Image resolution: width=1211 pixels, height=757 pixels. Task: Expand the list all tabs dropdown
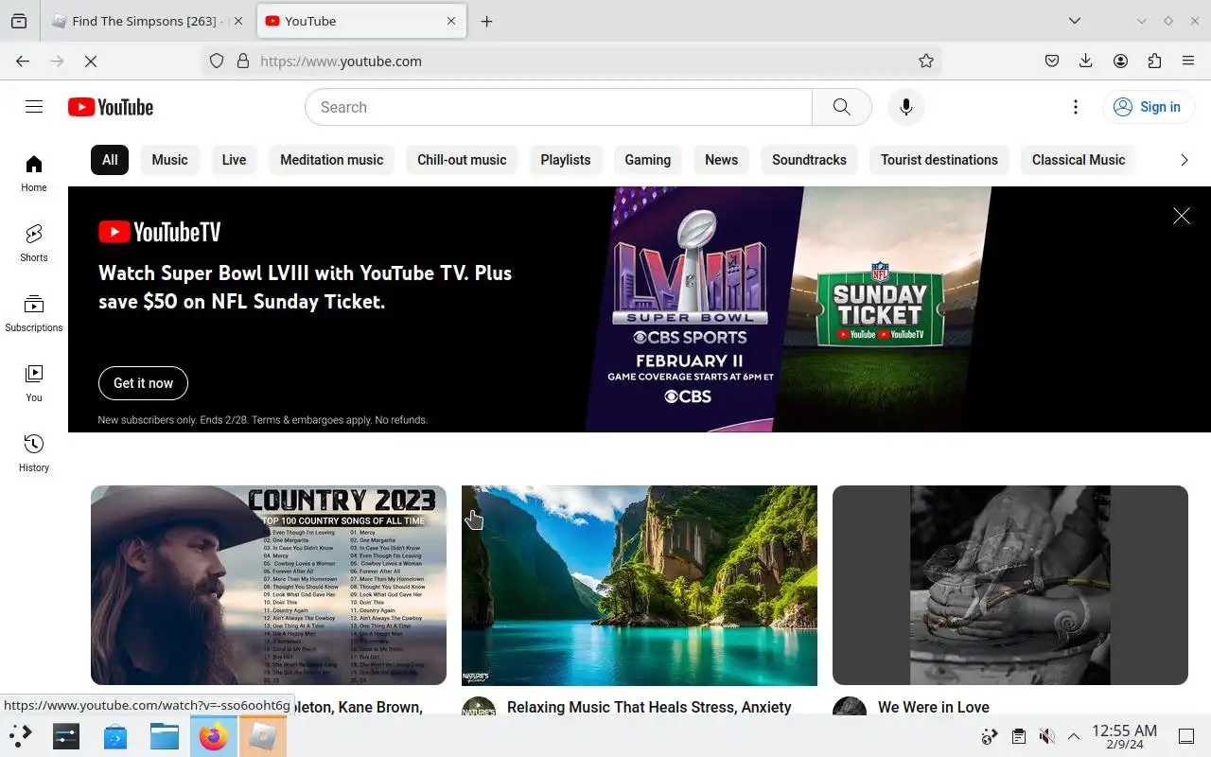pos(1075,21)
